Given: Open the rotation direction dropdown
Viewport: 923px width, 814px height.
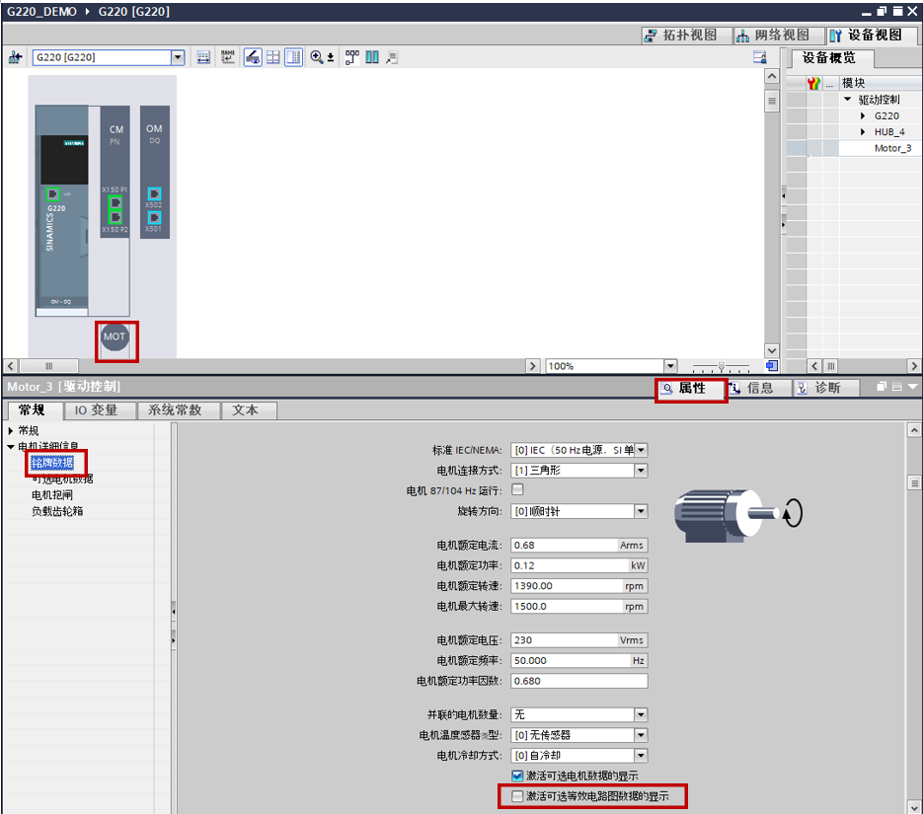Looking at the screenshot, I should [641, 511].
